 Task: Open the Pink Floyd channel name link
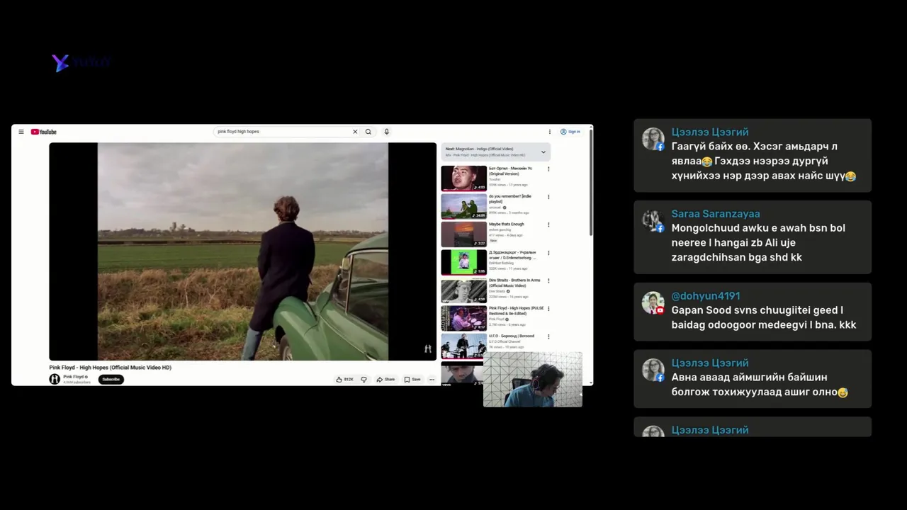[74, 377]
